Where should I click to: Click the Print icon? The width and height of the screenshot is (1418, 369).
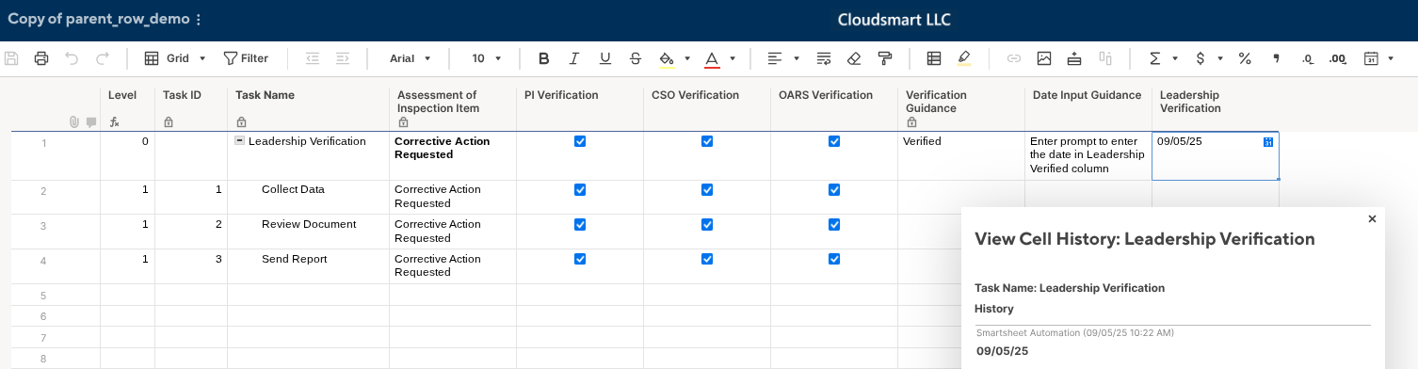coord(41,58)
